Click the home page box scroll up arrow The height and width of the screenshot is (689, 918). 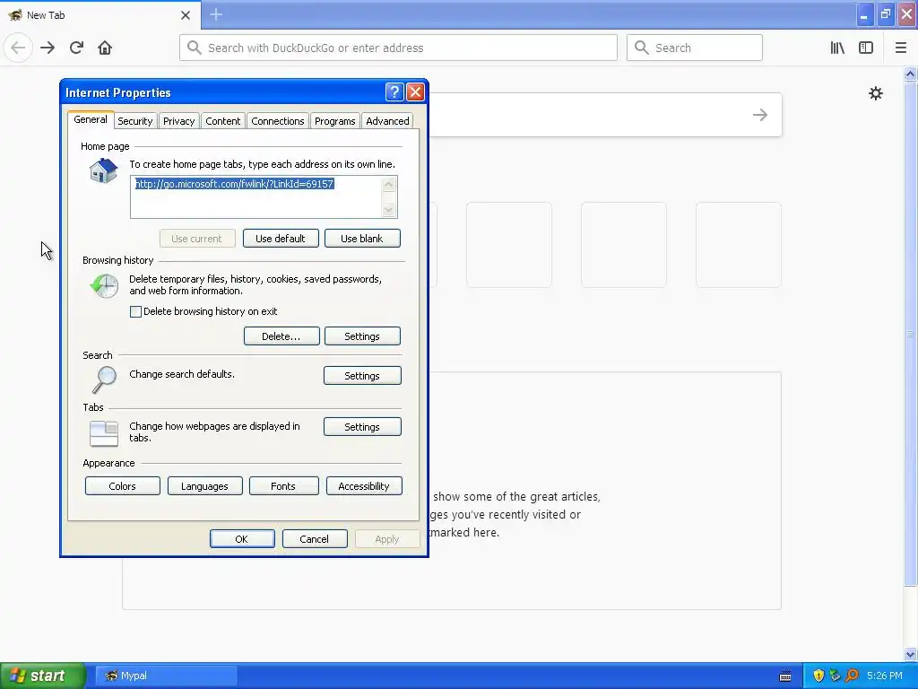(389, 185)
